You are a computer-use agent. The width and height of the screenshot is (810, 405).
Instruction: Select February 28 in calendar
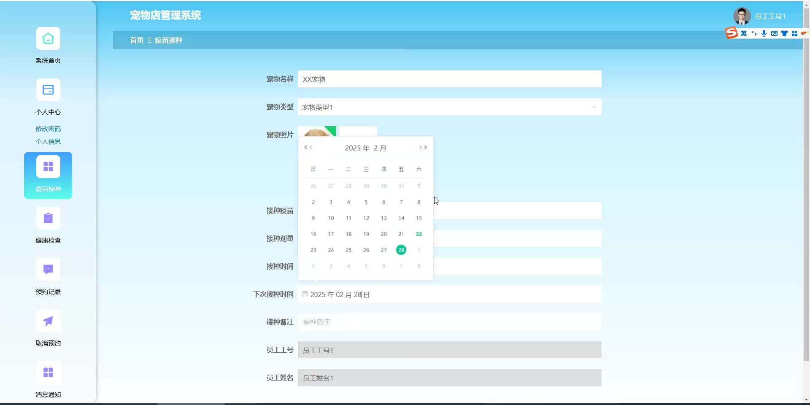pos(401,250)
